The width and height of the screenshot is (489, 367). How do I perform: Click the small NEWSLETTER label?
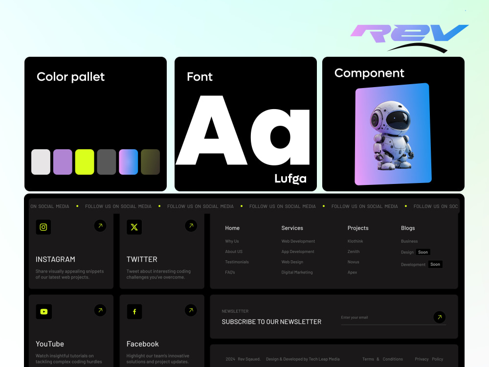pos(235,311)
